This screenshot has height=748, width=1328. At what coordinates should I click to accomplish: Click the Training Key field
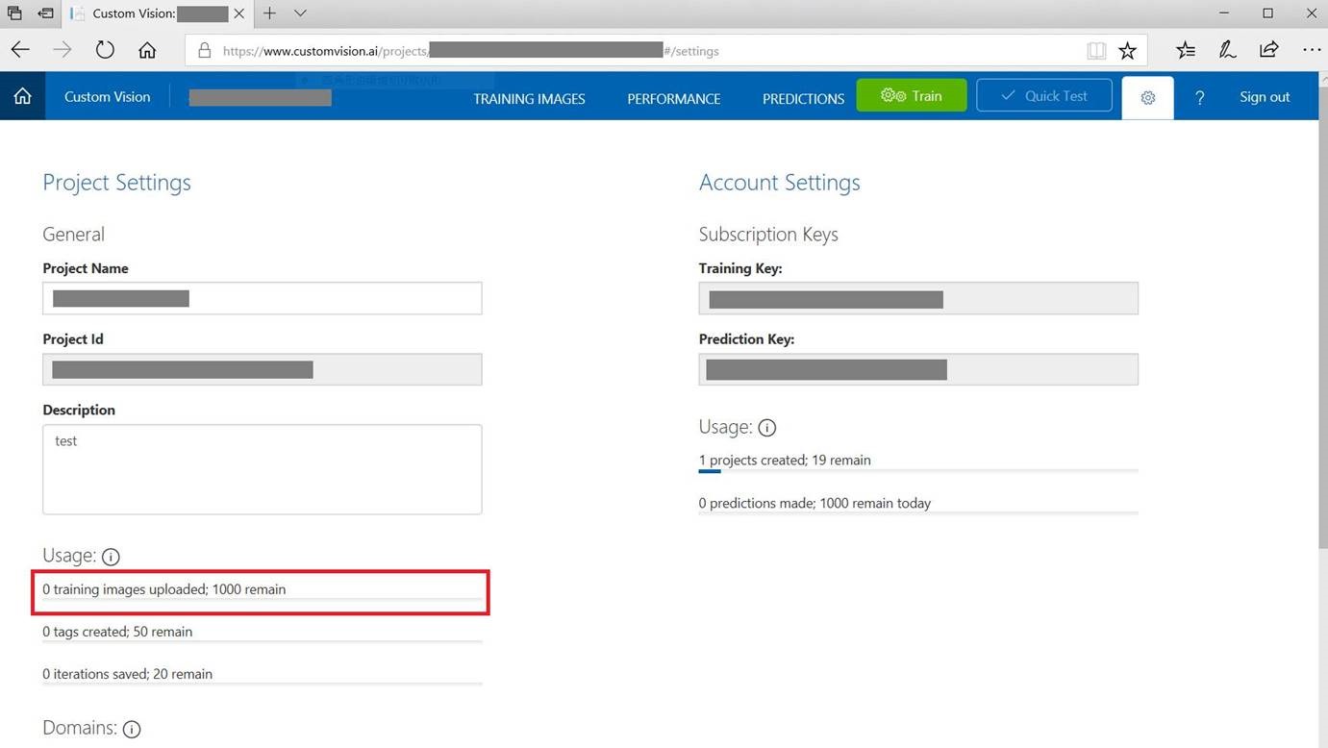tap(918, 298)
